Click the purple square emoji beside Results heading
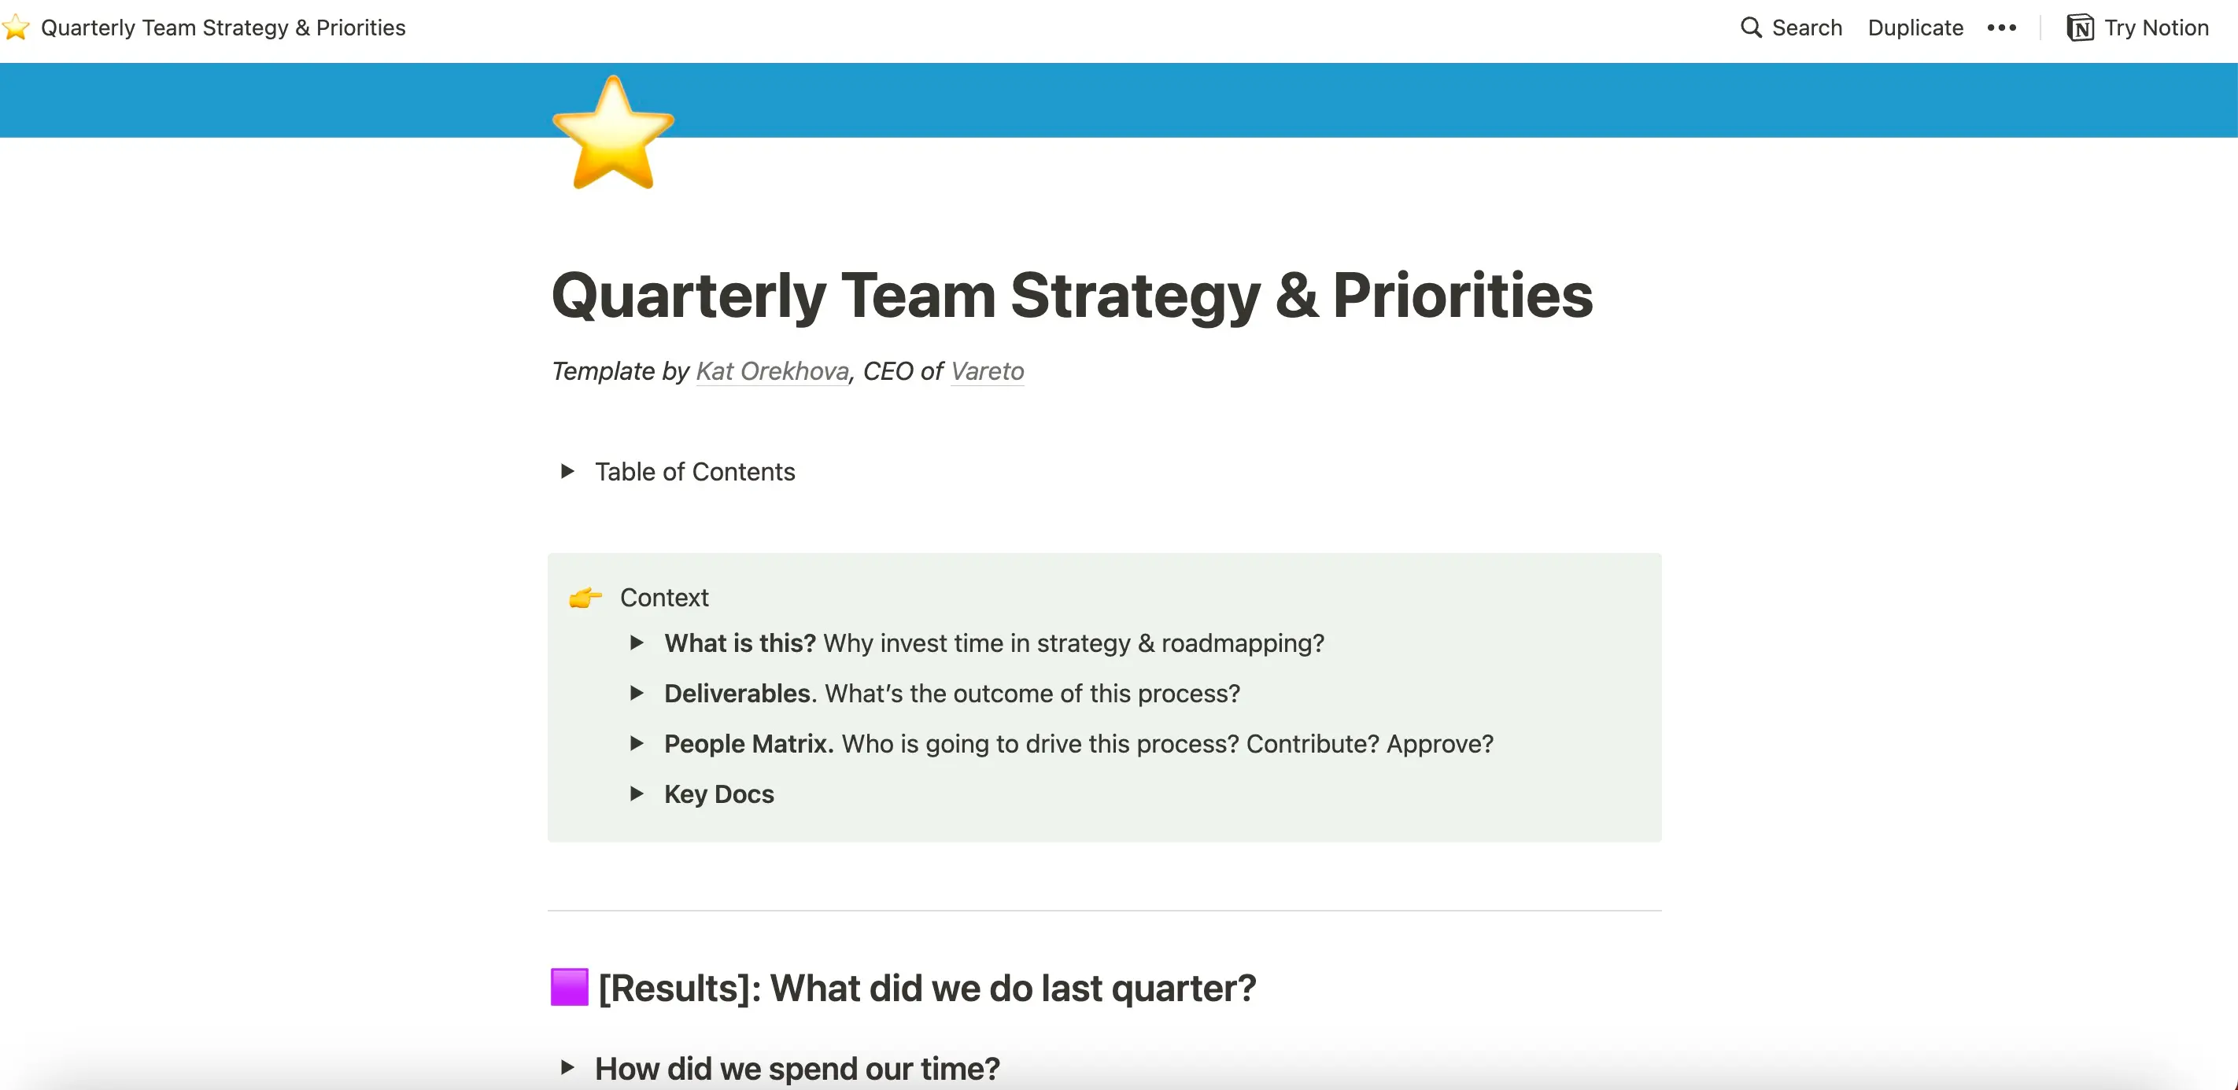The height and width of the screenshot is (1090, 2238). tap(568, 988)
